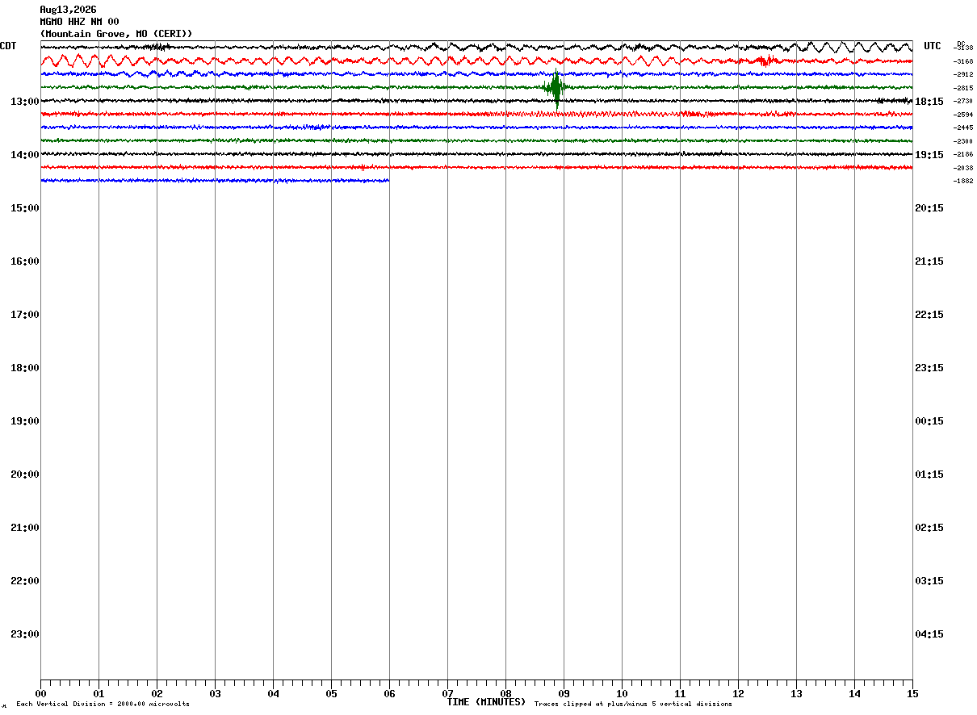Click the 15 minute axis tick label
The width and height of the screenshot is (977, 715).
click(912, 693)
